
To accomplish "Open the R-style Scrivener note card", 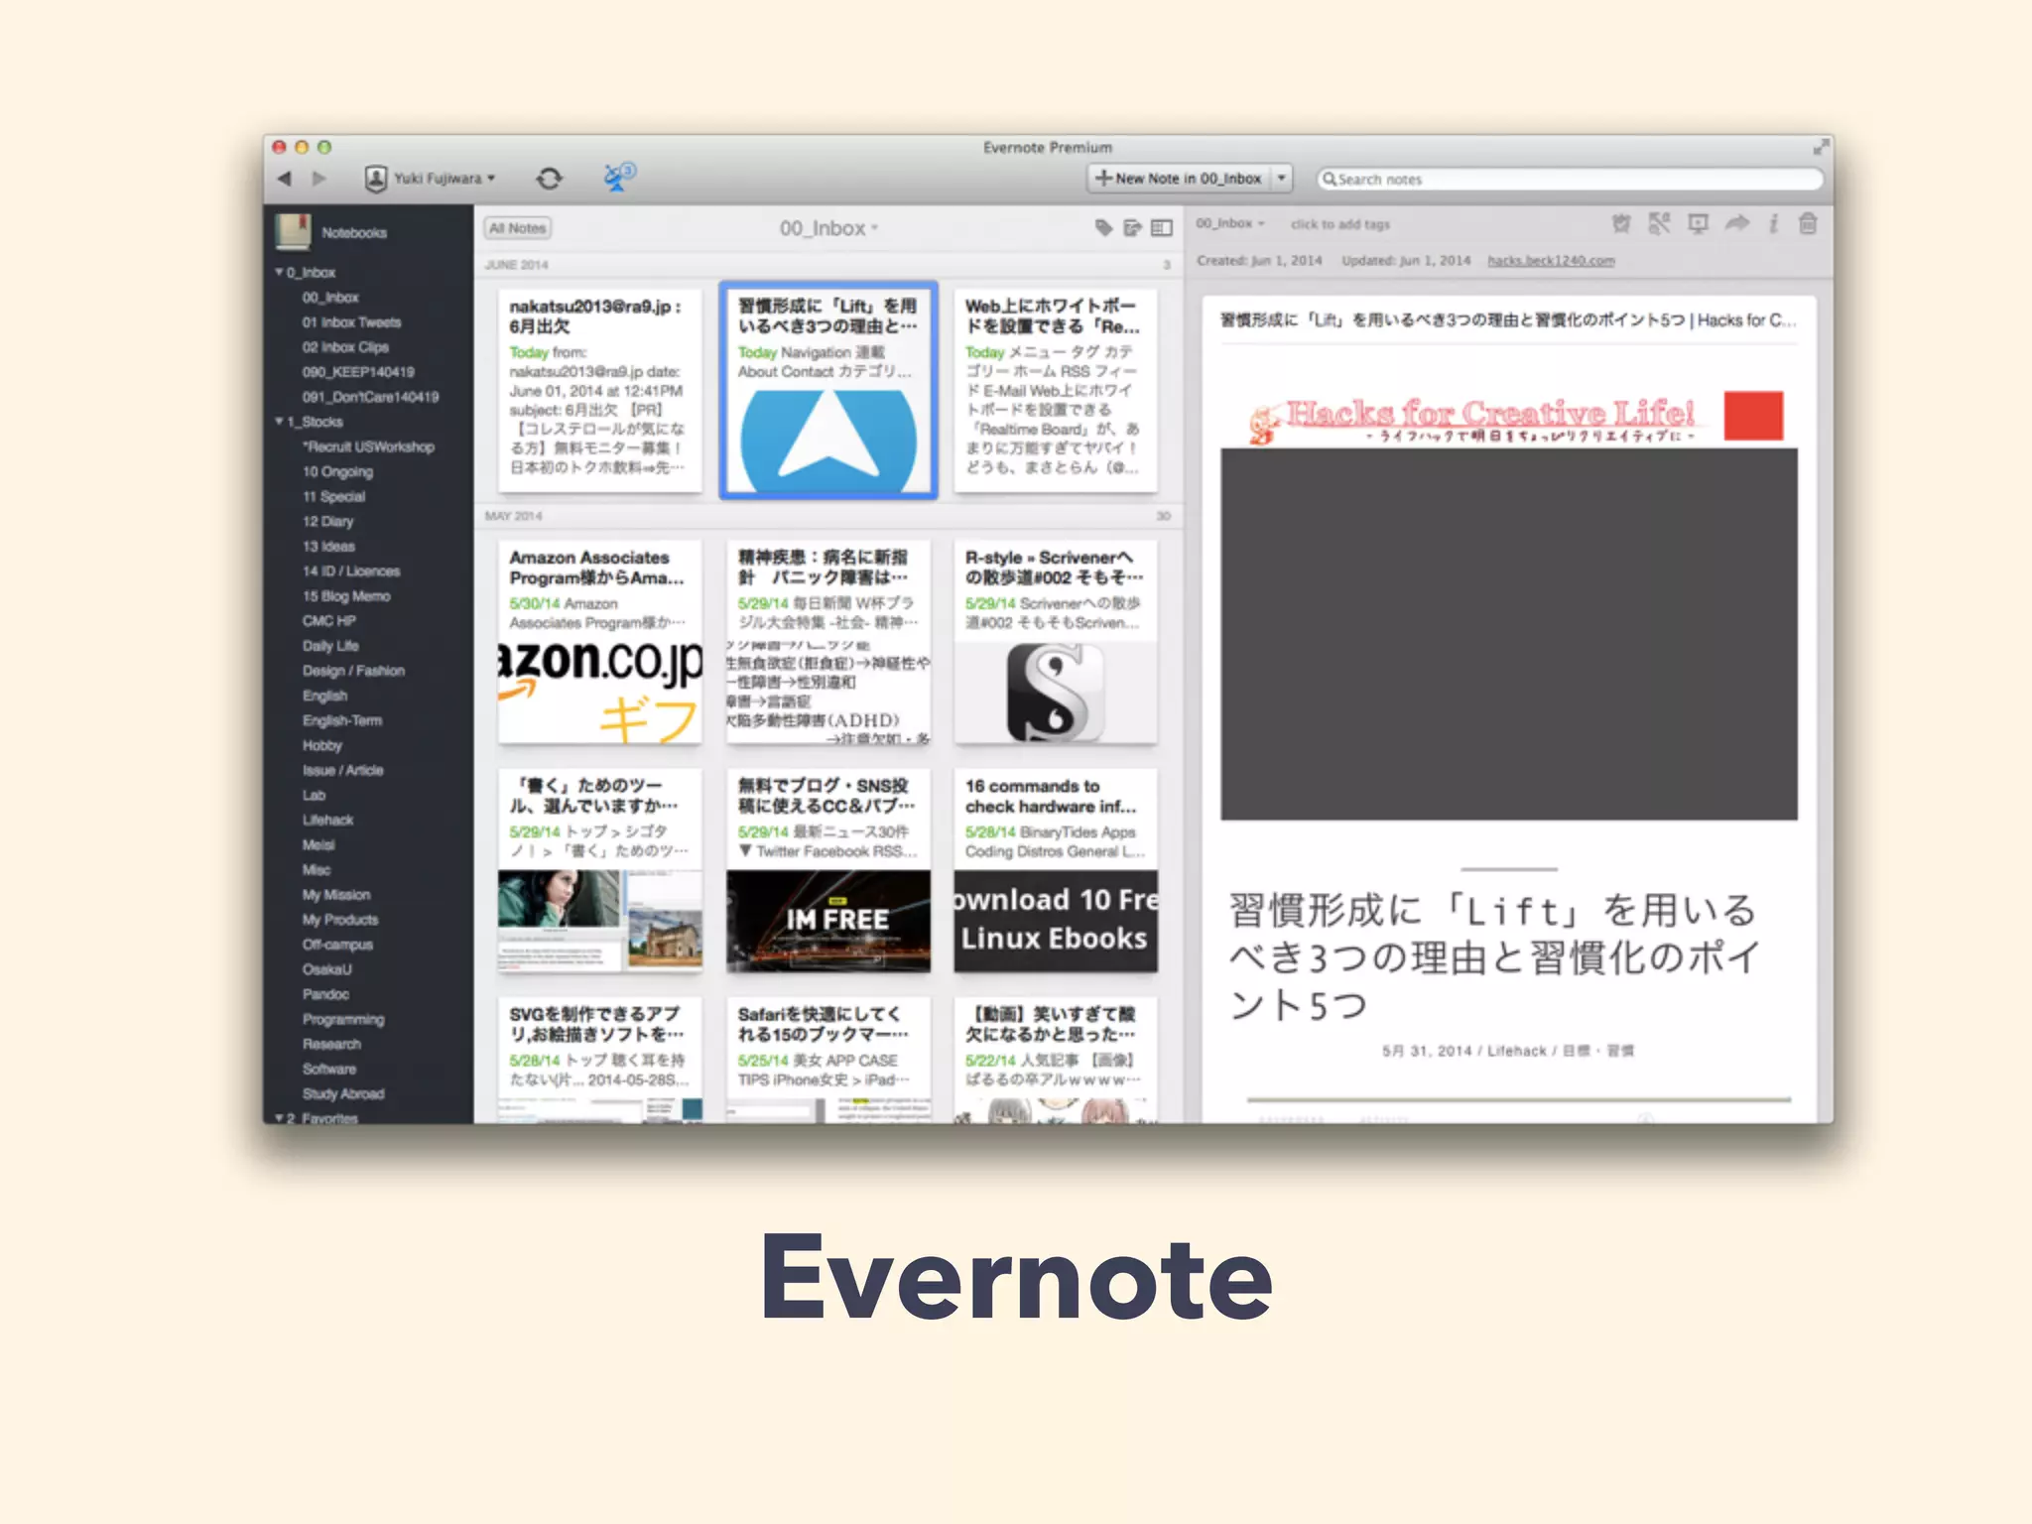I will pyautogui.click(x=1056, y=642).
